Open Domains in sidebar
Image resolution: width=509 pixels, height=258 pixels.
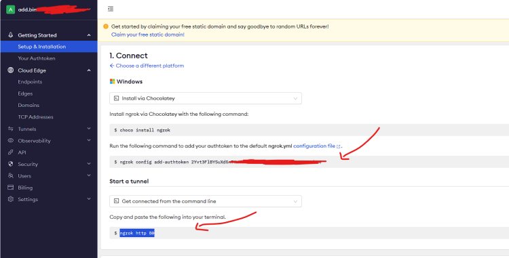29,105
